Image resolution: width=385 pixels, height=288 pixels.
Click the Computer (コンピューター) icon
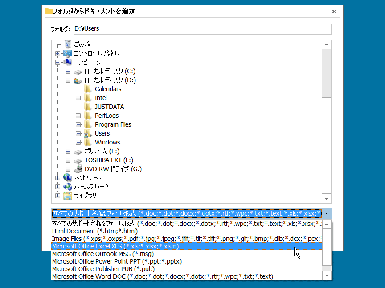click(x=68, y=62)
